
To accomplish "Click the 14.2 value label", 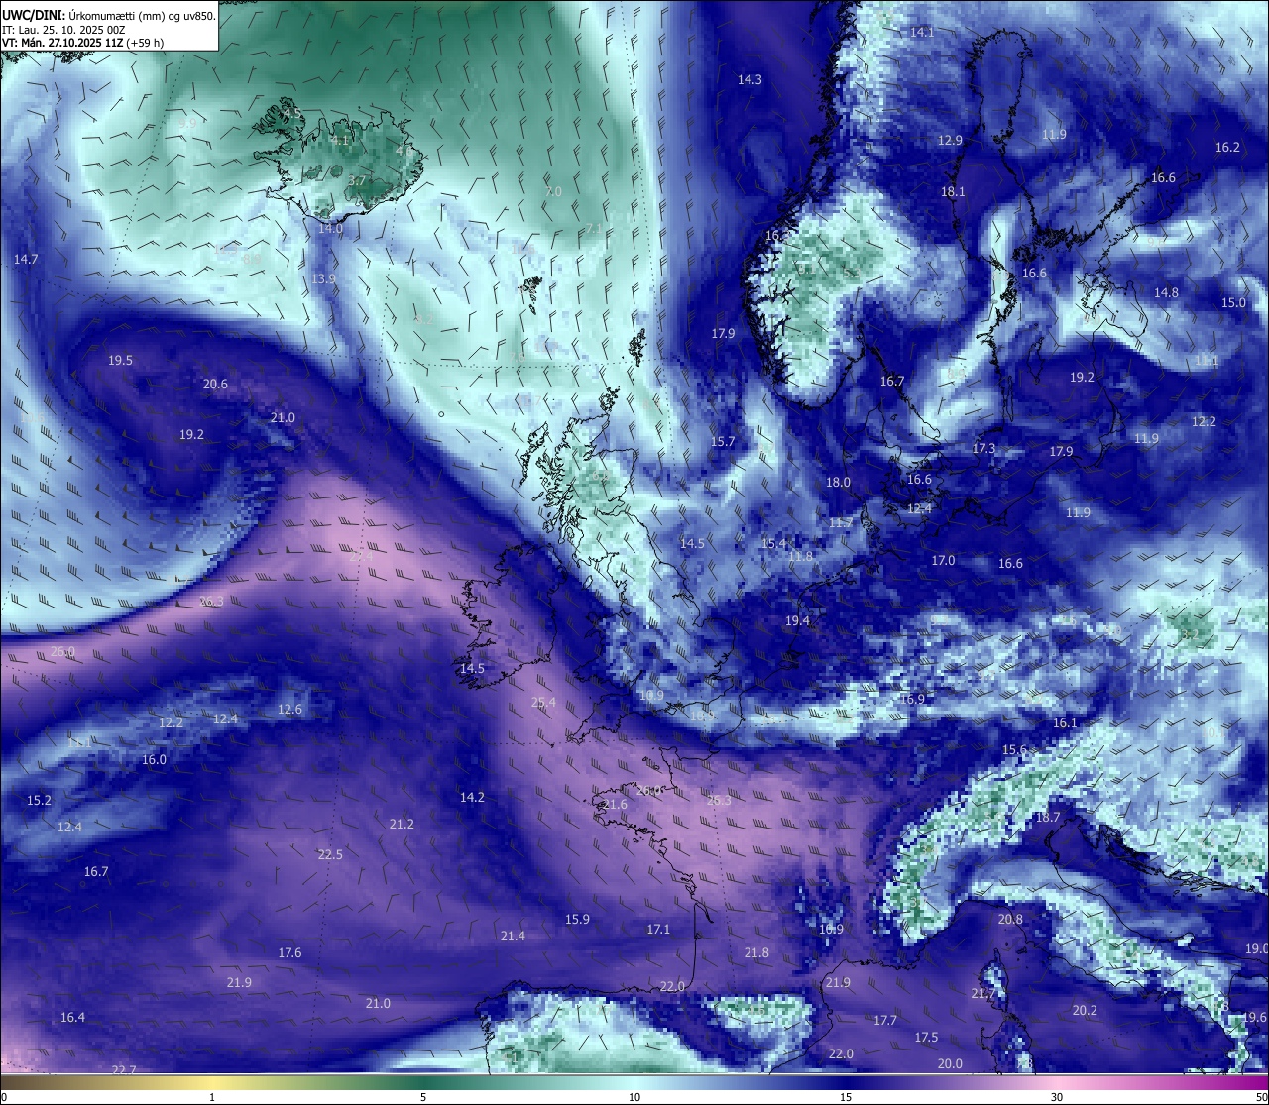I will tap(472, 798).
